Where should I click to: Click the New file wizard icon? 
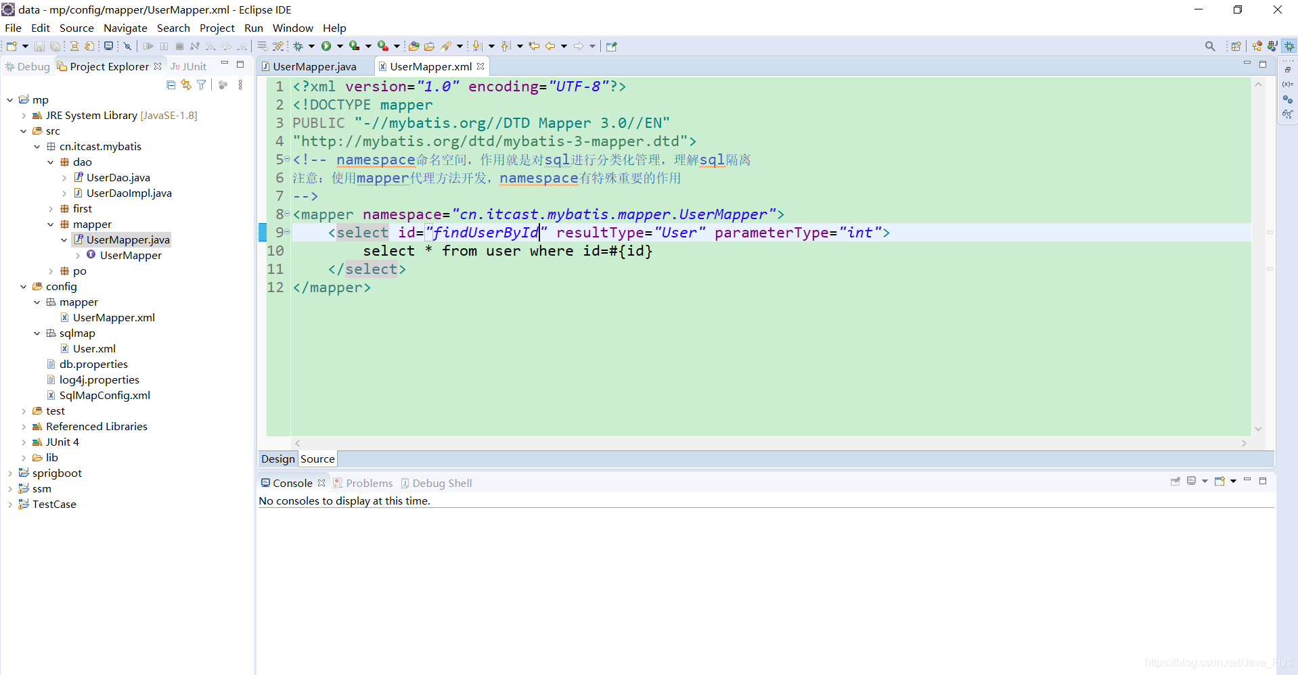(12, 46)
